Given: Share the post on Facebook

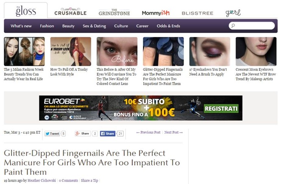Looking at the screenshot, I should (108, 133).
